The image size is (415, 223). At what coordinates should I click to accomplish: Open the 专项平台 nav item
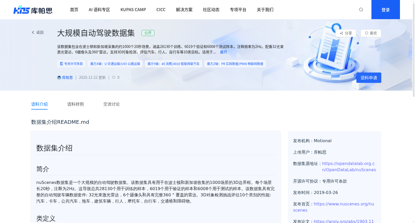tap(238, 10)
